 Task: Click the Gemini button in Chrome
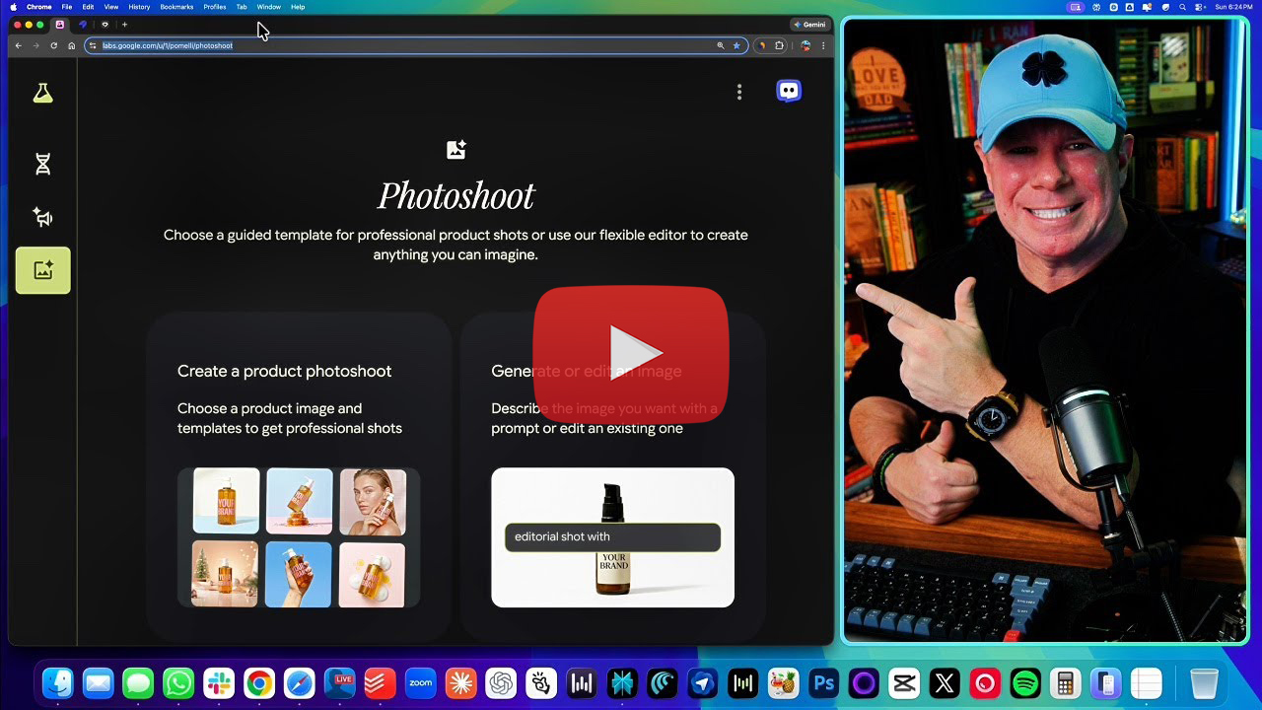(x=809, y=25)
